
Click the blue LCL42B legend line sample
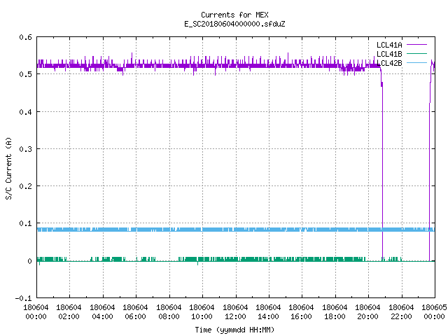coord(416,62)
